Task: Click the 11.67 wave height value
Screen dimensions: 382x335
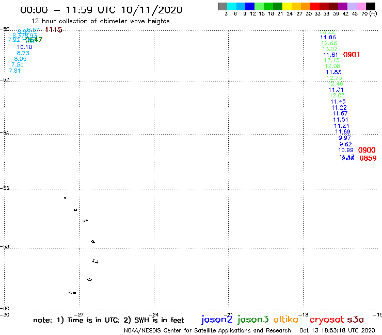Action: coord(340,113)
